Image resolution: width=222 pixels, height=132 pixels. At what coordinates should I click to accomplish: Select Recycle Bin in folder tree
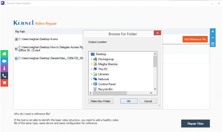pos(105,89)
